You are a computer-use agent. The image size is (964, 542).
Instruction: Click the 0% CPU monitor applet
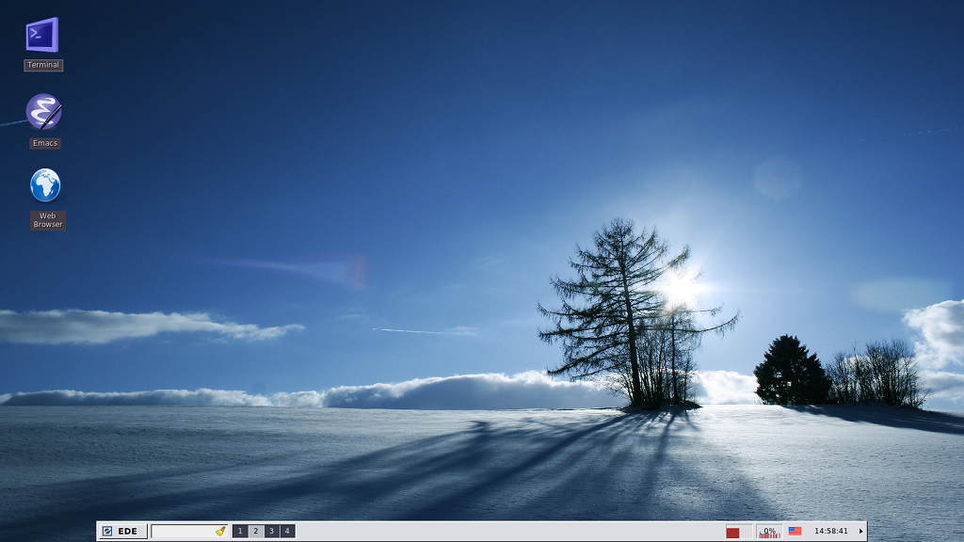(769, 532)
